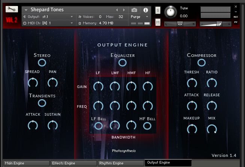Click the LMF Bandwidth knob
Screen dimensions: 245x167
[115, 125]
